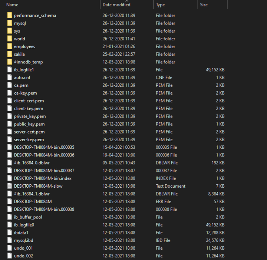
Task: Select the sakila folder icon
Action: coord(10,54)
